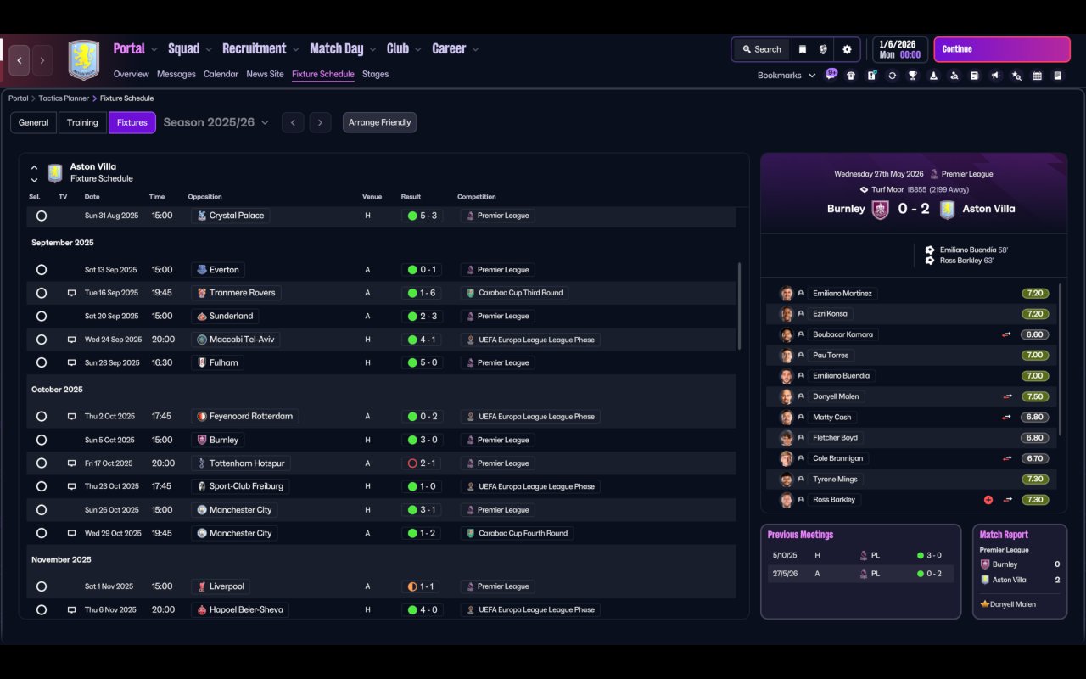Open the trophy icon in the bookmarks bar
Image resolution: width=1086 pixels, height=679 pixels.
click(913, 76)
